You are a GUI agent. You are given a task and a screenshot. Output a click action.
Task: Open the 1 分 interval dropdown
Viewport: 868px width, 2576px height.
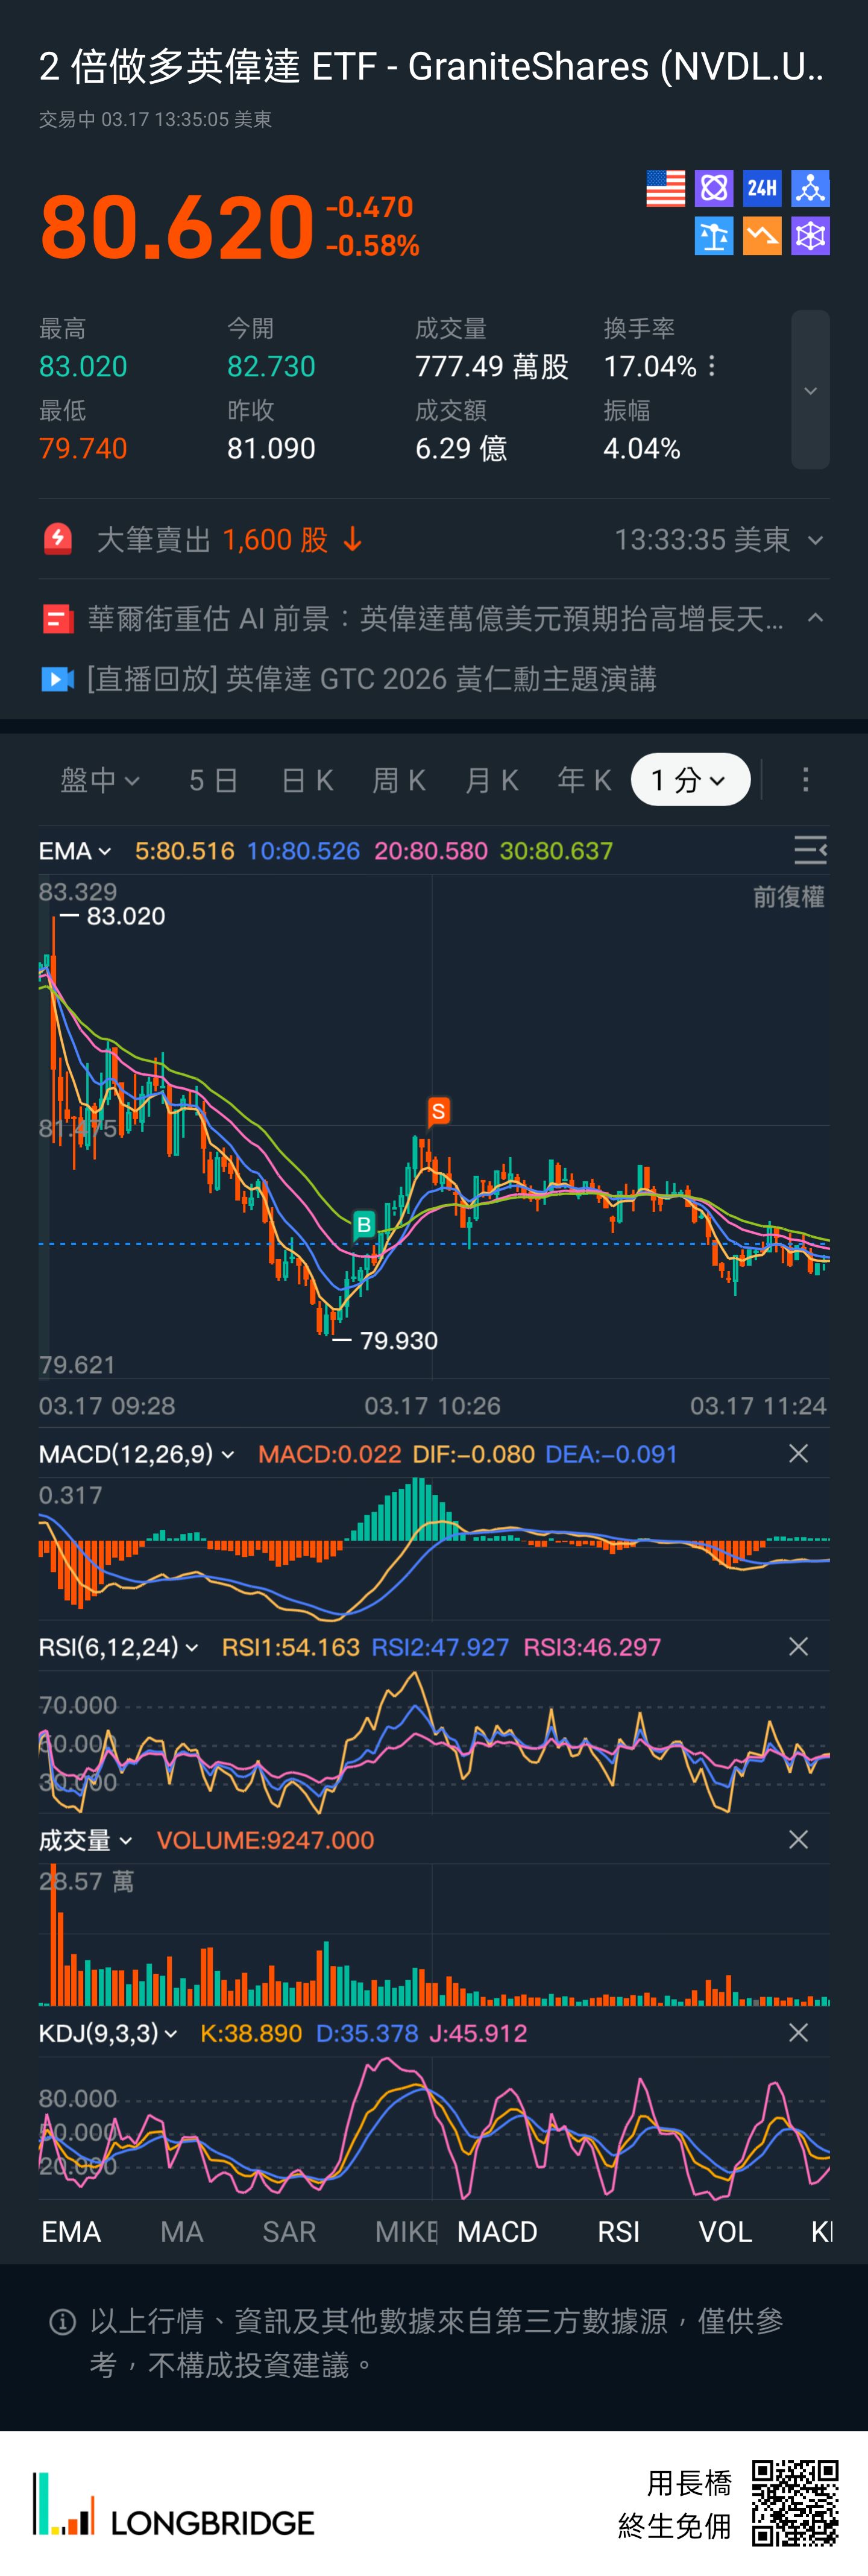690,780
